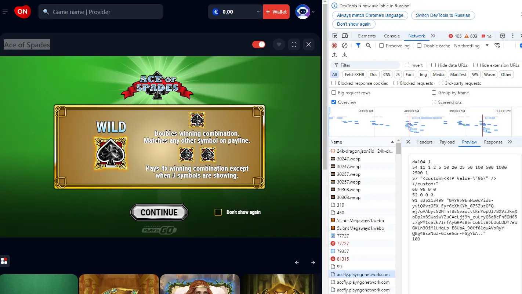
Task: Export HAR file download icon
Action: point(345,55)
